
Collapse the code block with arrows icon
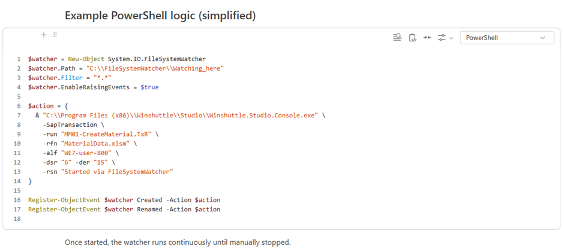(x=427, y=38)
